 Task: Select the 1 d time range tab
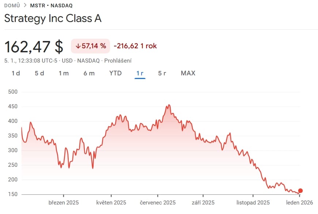16,73
